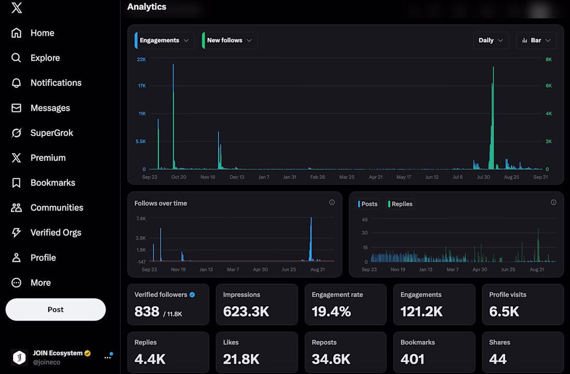Select the Reposts 34.6K card

click(x=346, y=352)
